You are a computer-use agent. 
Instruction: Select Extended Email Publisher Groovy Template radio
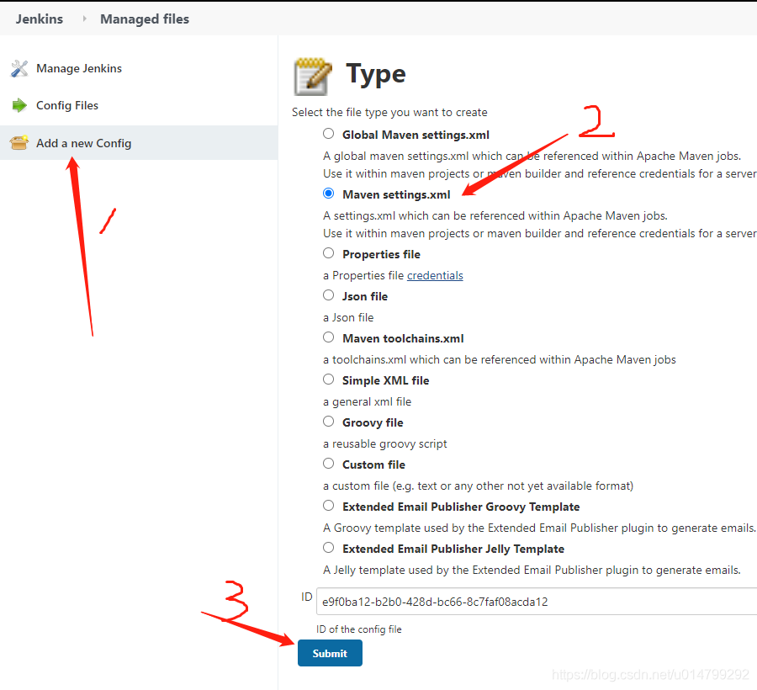tap(328, 506)
